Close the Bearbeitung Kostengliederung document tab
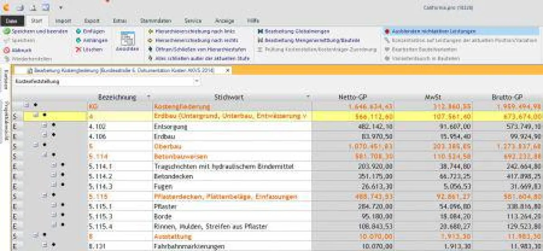 (228, 70)
